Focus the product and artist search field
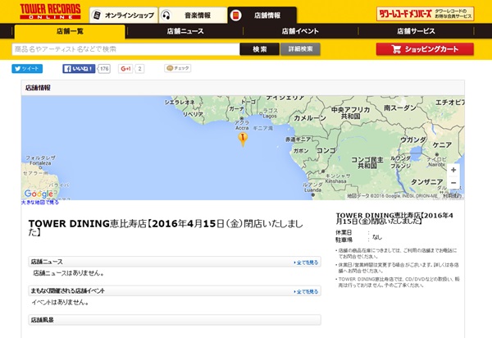 coord(125,49)
